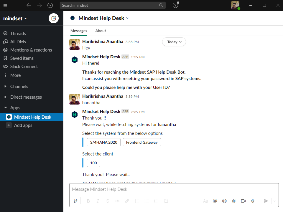Screen dimensions: 283x212
Task: Click Mindset Help Desk header logo
Action: [x=73, y=18]
